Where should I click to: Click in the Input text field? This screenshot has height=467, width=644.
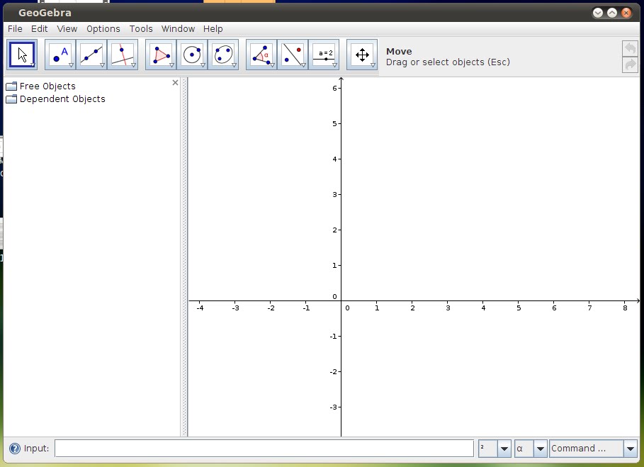pos(264,449)
